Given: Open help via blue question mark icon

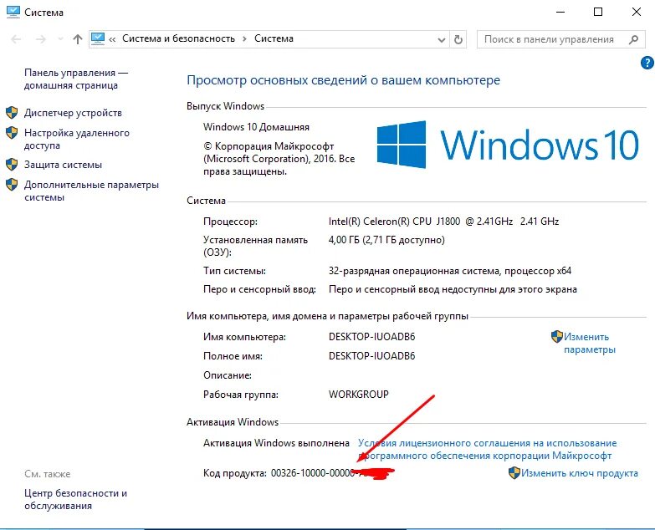Looking at the screenshot, I should 647,63.
